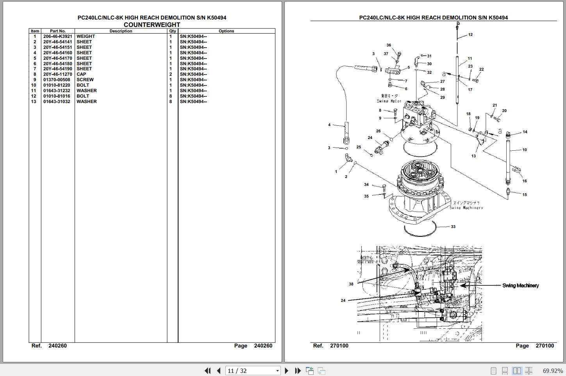Switch to continuous facing view
The width and height of the screenshot is (566, 376).
pos(529,371)
